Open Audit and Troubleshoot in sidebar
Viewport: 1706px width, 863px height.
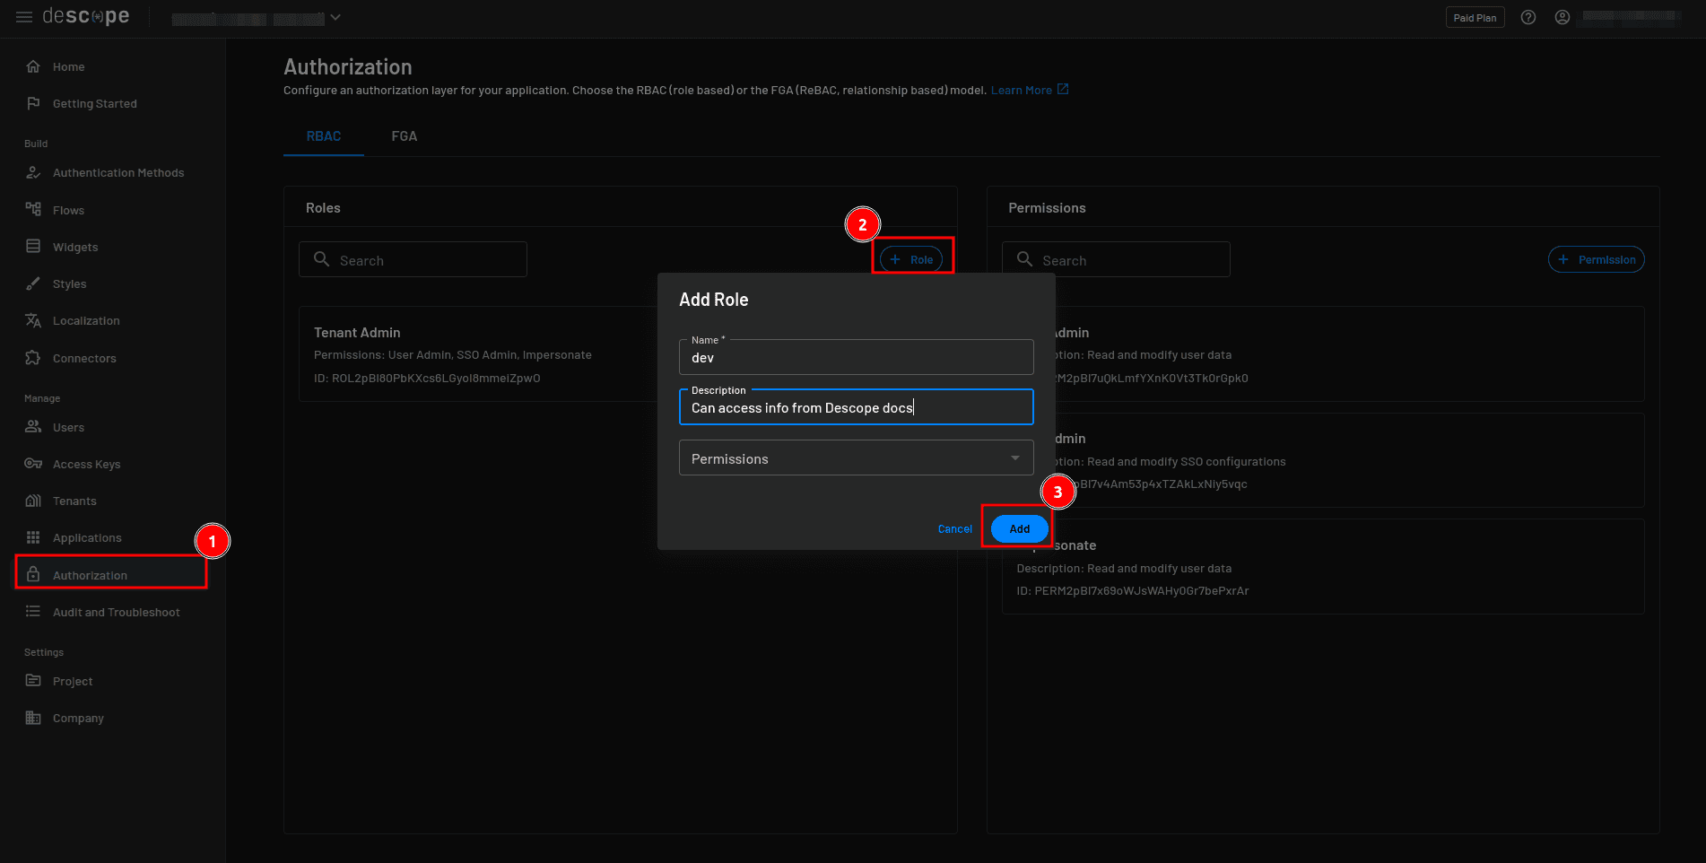click(x=116, y=612)
